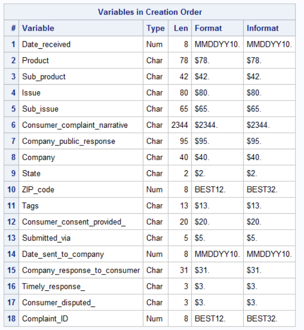This screenshot has height=330, width=304.
Task: Click the Company_public_response variable cell
Action: tap(68, 141)
